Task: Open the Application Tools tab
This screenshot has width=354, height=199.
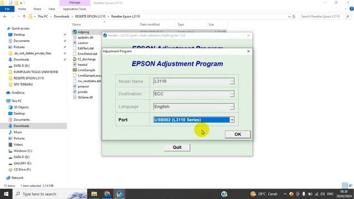Action: click(75, 9)
